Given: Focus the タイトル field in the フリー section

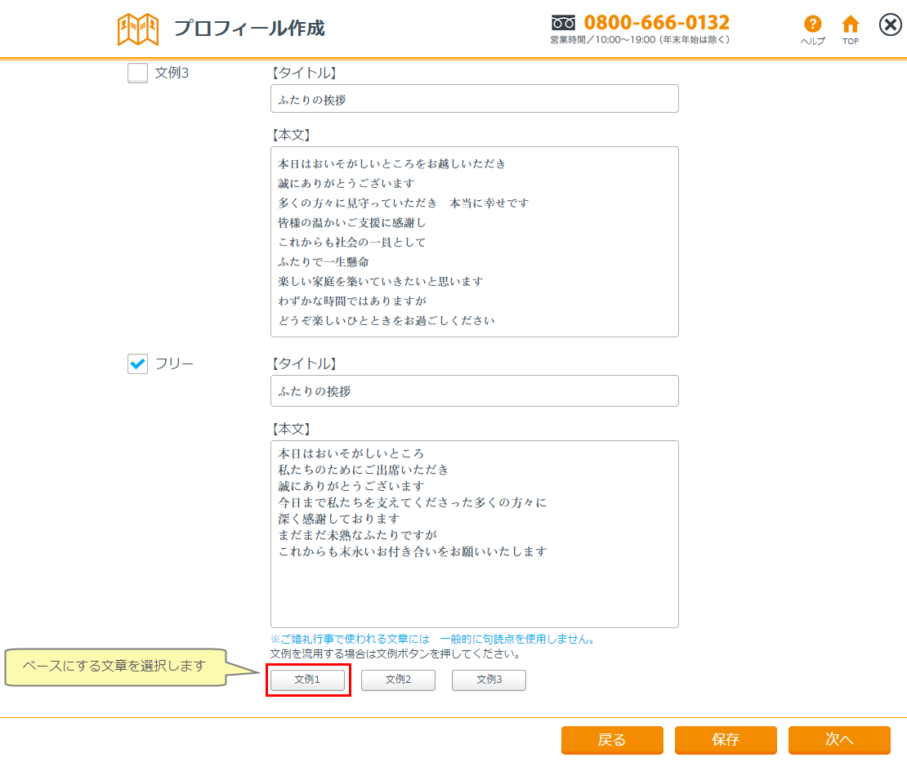Looking at the screenshot, I should point(474,391).
